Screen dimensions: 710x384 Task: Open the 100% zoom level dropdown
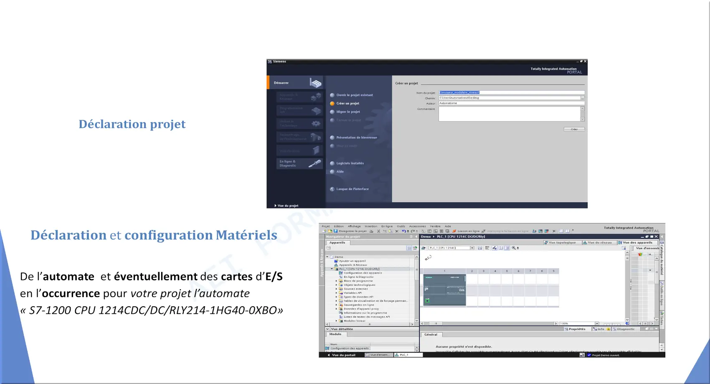tap(597, 323)
